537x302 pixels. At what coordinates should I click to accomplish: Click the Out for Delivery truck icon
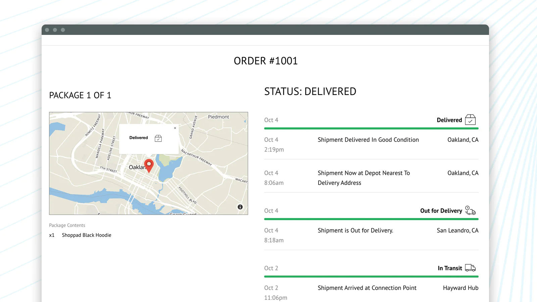[x=470, y=211]
